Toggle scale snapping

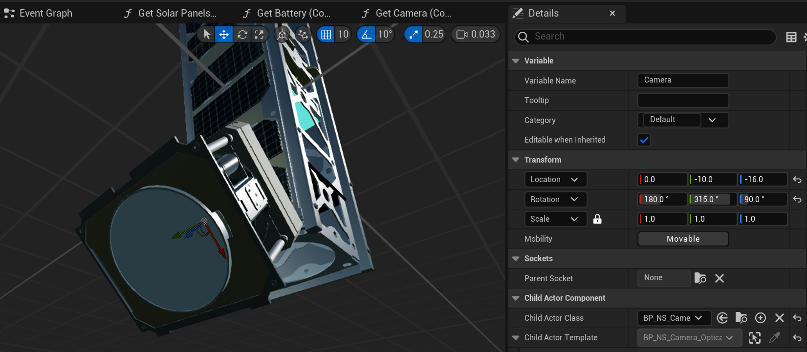pyautogui.click(x=414, y=34)
